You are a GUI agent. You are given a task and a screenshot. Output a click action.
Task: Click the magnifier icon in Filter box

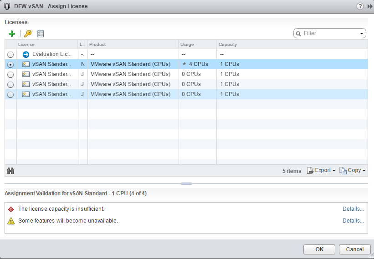pyautogui.click(x=298, y=34)
